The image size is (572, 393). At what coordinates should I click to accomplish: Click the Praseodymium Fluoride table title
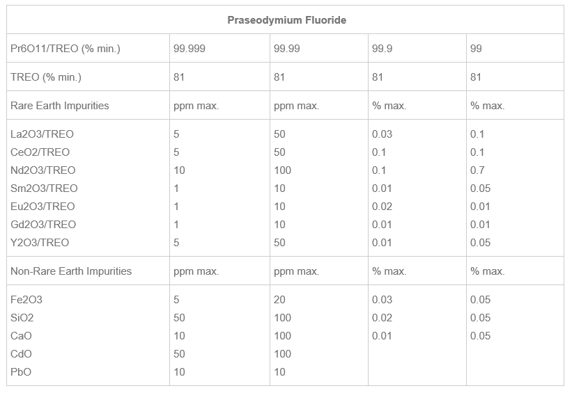tap(286, 20)
